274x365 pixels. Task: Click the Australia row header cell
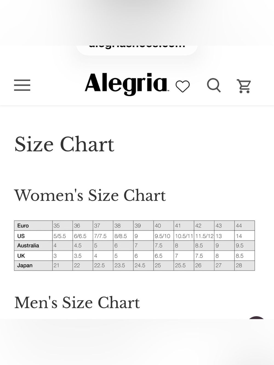click(33, 246)
